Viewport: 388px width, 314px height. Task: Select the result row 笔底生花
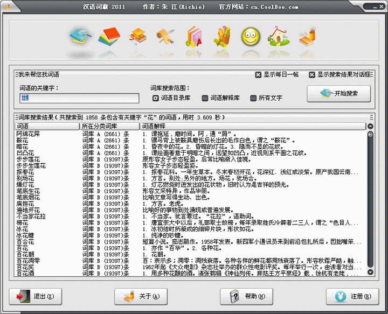click(x=191, y=191)
